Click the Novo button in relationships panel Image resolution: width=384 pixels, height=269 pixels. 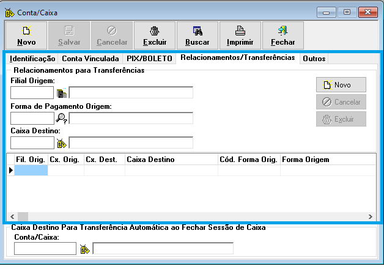coord(341,85)
